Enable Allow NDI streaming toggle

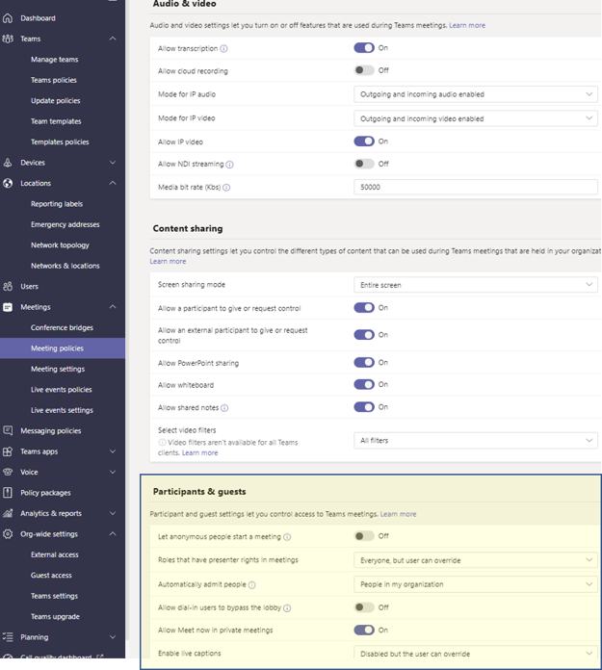(364, 164)
